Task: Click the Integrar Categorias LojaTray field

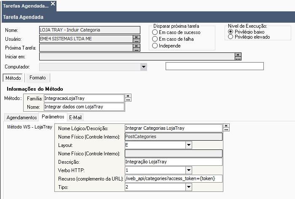Action: coord(174,128)
